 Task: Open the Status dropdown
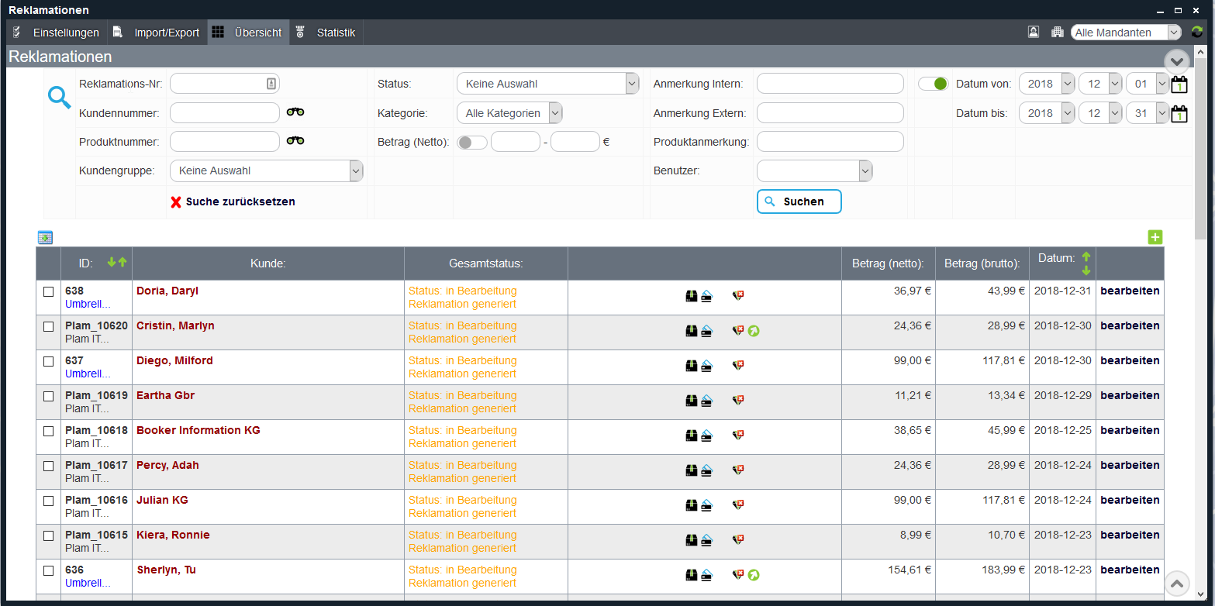(x=631, y=83)
